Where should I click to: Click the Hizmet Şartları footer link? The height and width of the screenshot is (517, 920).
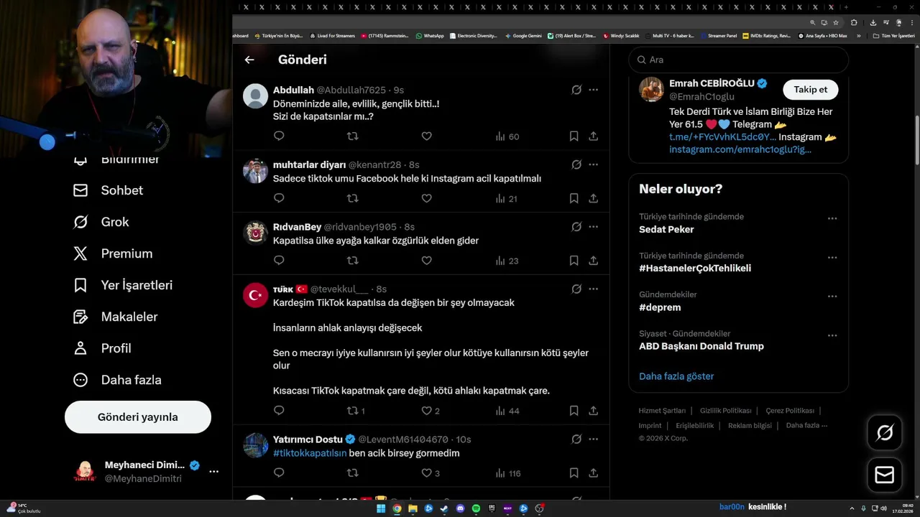point(662,411)
